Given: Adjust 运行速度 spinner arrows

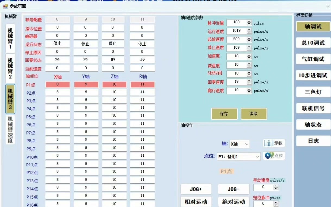Looking at the screenshot, I should click(249, 31).
